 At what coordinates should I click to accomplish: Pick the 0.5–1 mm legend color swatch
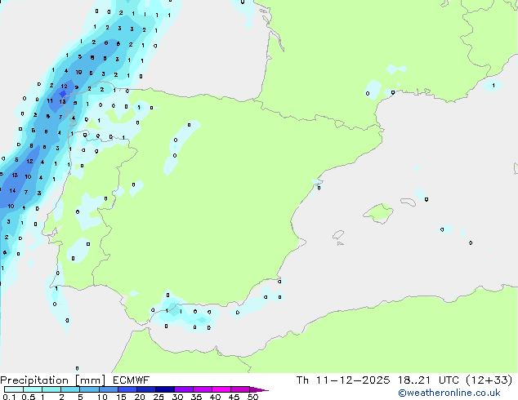33,389
